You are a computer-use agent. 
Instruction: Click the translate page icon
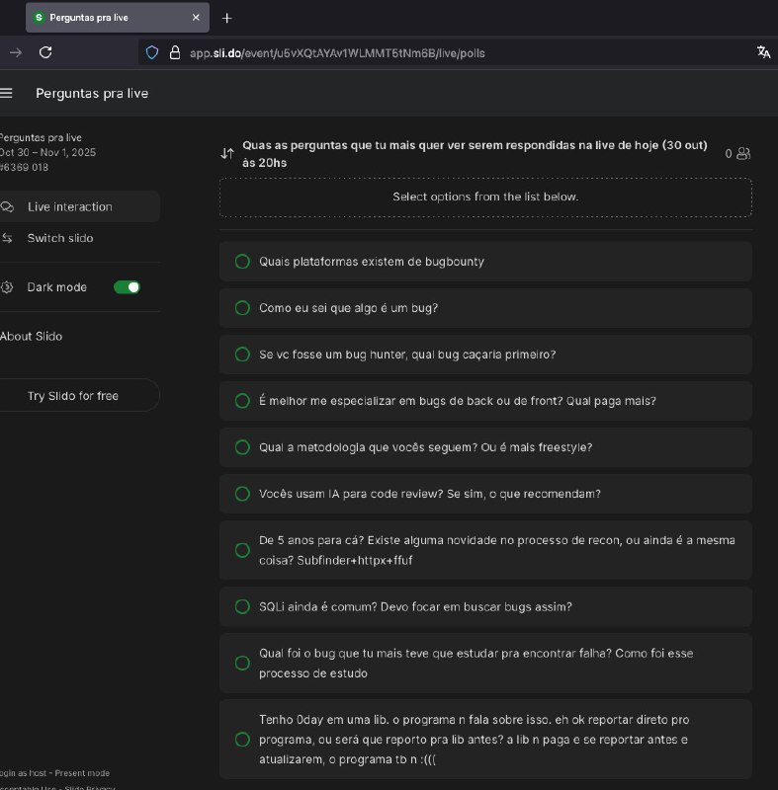(x=763, y=52)
